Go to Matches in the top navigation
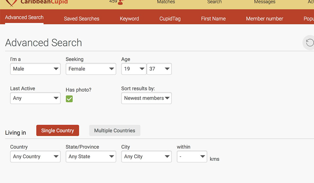Screen dimensions: 314x183 tap(166, 2)
